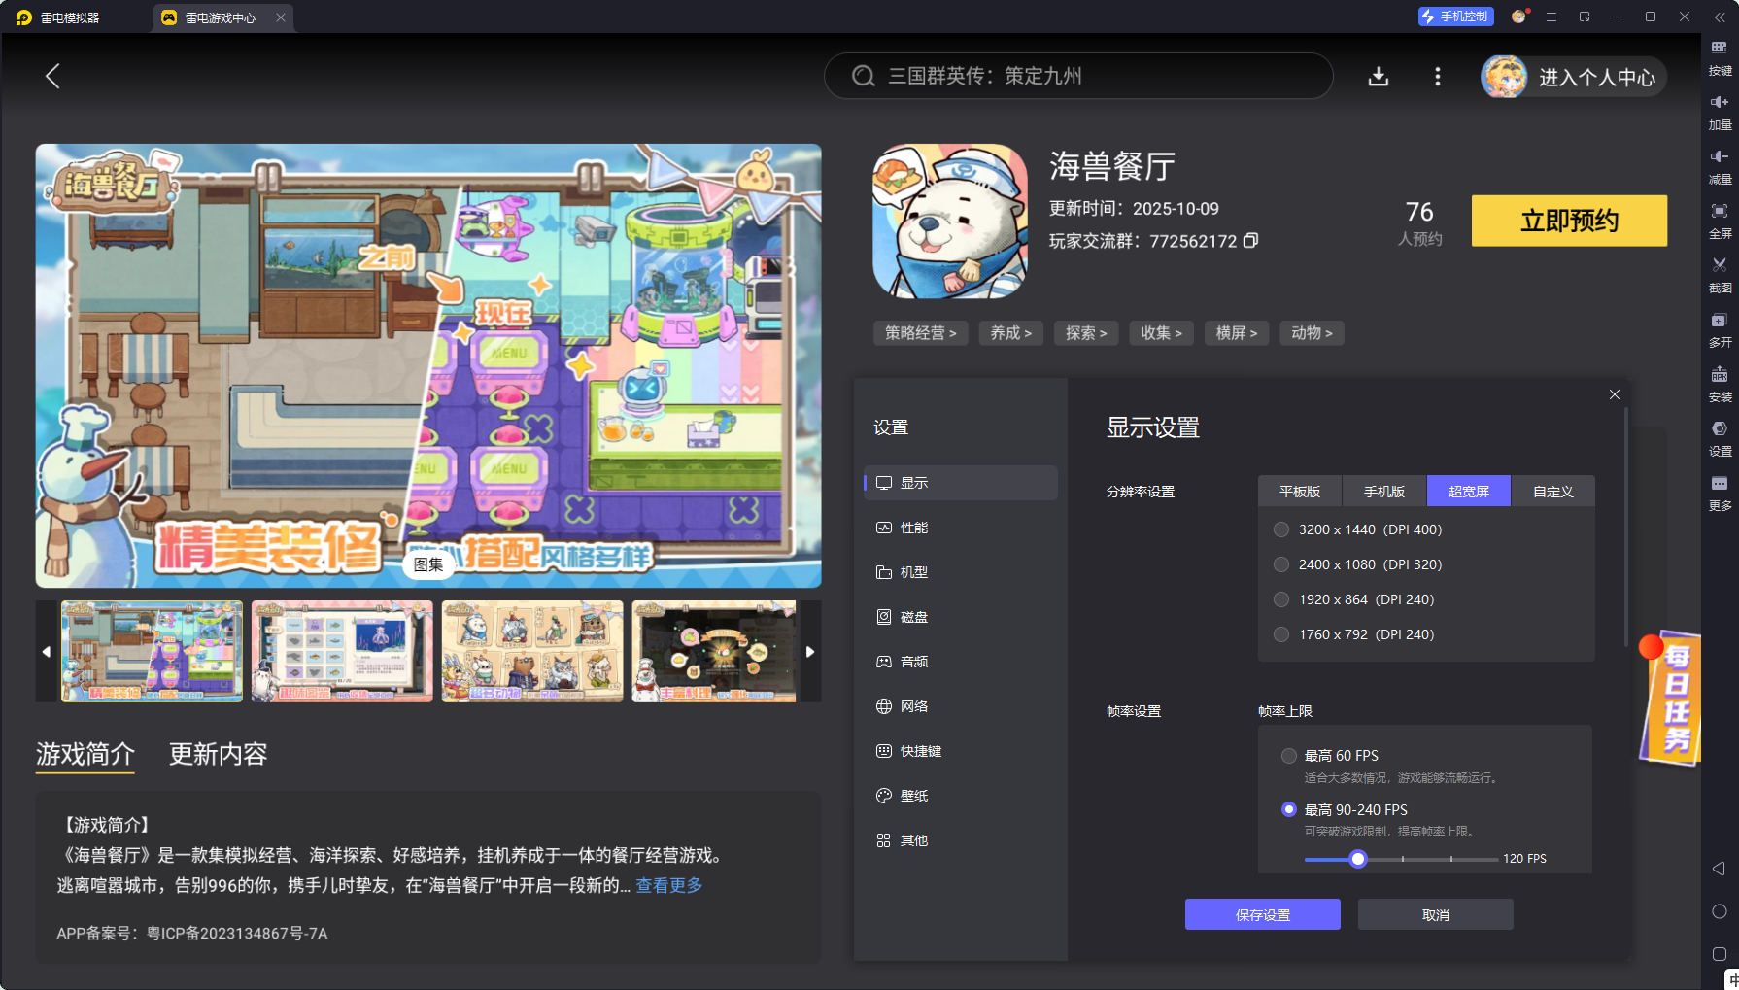Open the 收集 tag
Viewport: 1739px width, 990px height.
tap(1161, 333)
